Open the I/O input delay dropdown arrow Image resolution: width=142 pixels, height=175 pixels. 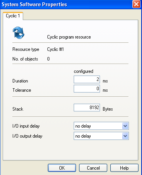125,126
